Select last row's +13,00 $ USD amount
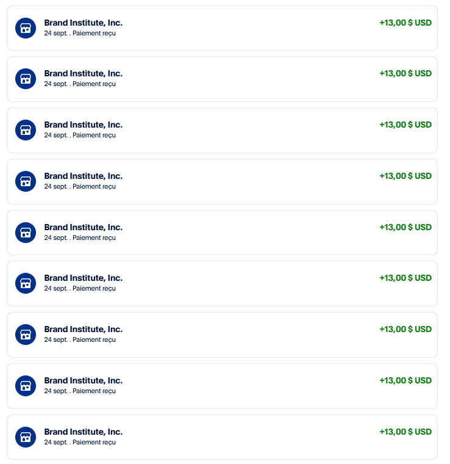Screen dimensions: 450x464 pyautogui.click(x=405, y=432)
